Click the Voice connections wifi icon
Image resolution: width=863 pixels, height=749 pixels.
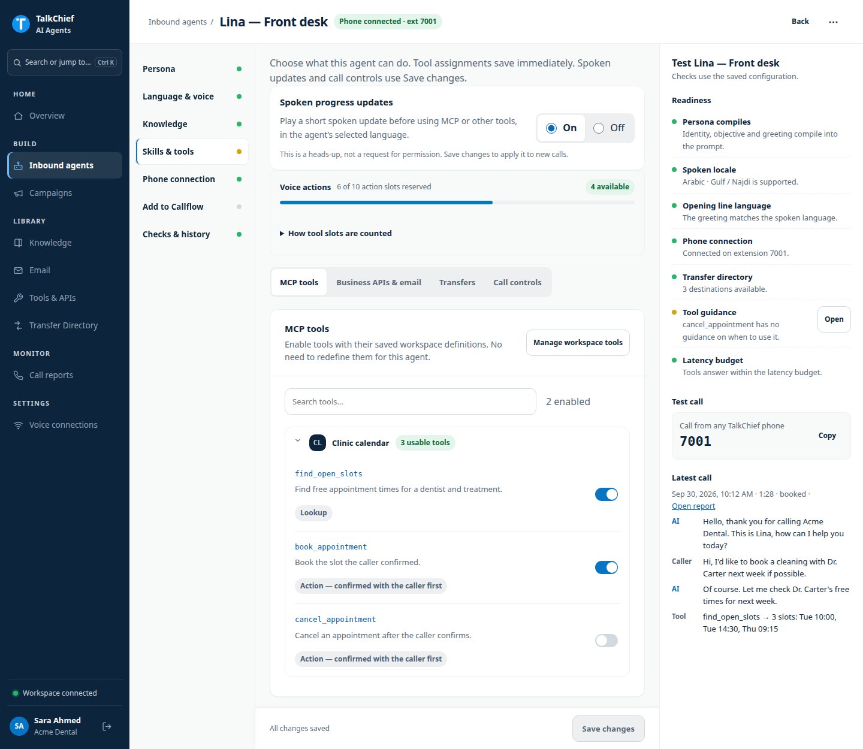pyautogui.click(x=19, y=425)
